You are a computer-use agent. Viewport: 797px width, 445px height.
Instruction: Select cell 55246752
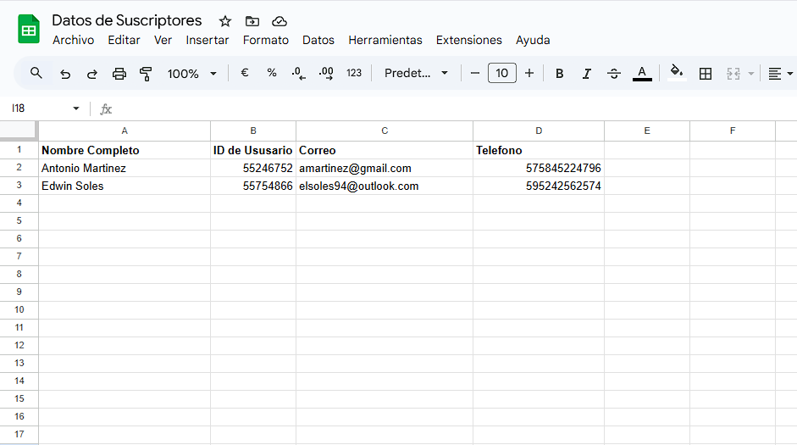pyautogui.click(x=253, y=169)
